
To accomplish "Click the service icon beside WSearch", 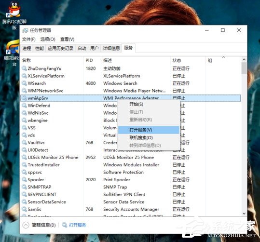I will click(x=24, y=83).
